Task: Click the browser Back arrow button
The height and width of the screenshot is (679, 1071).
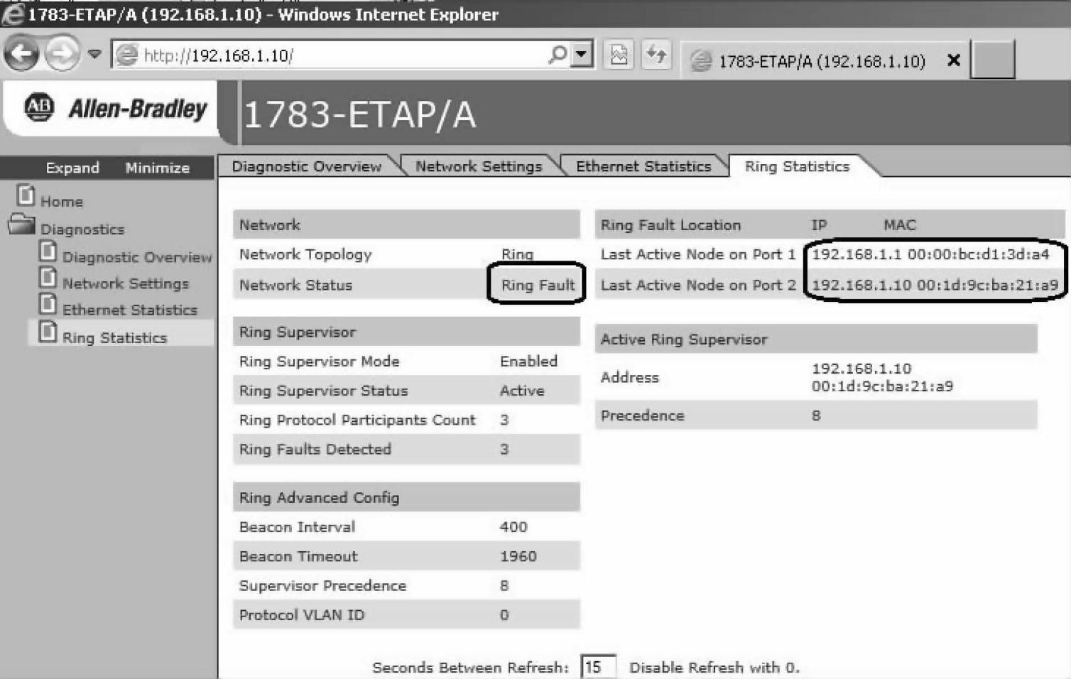Action: pyautogui.click(x=21, y=53)
